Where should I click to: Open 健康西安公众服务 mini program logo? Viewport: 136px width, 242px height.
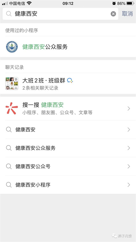point(12,47)
